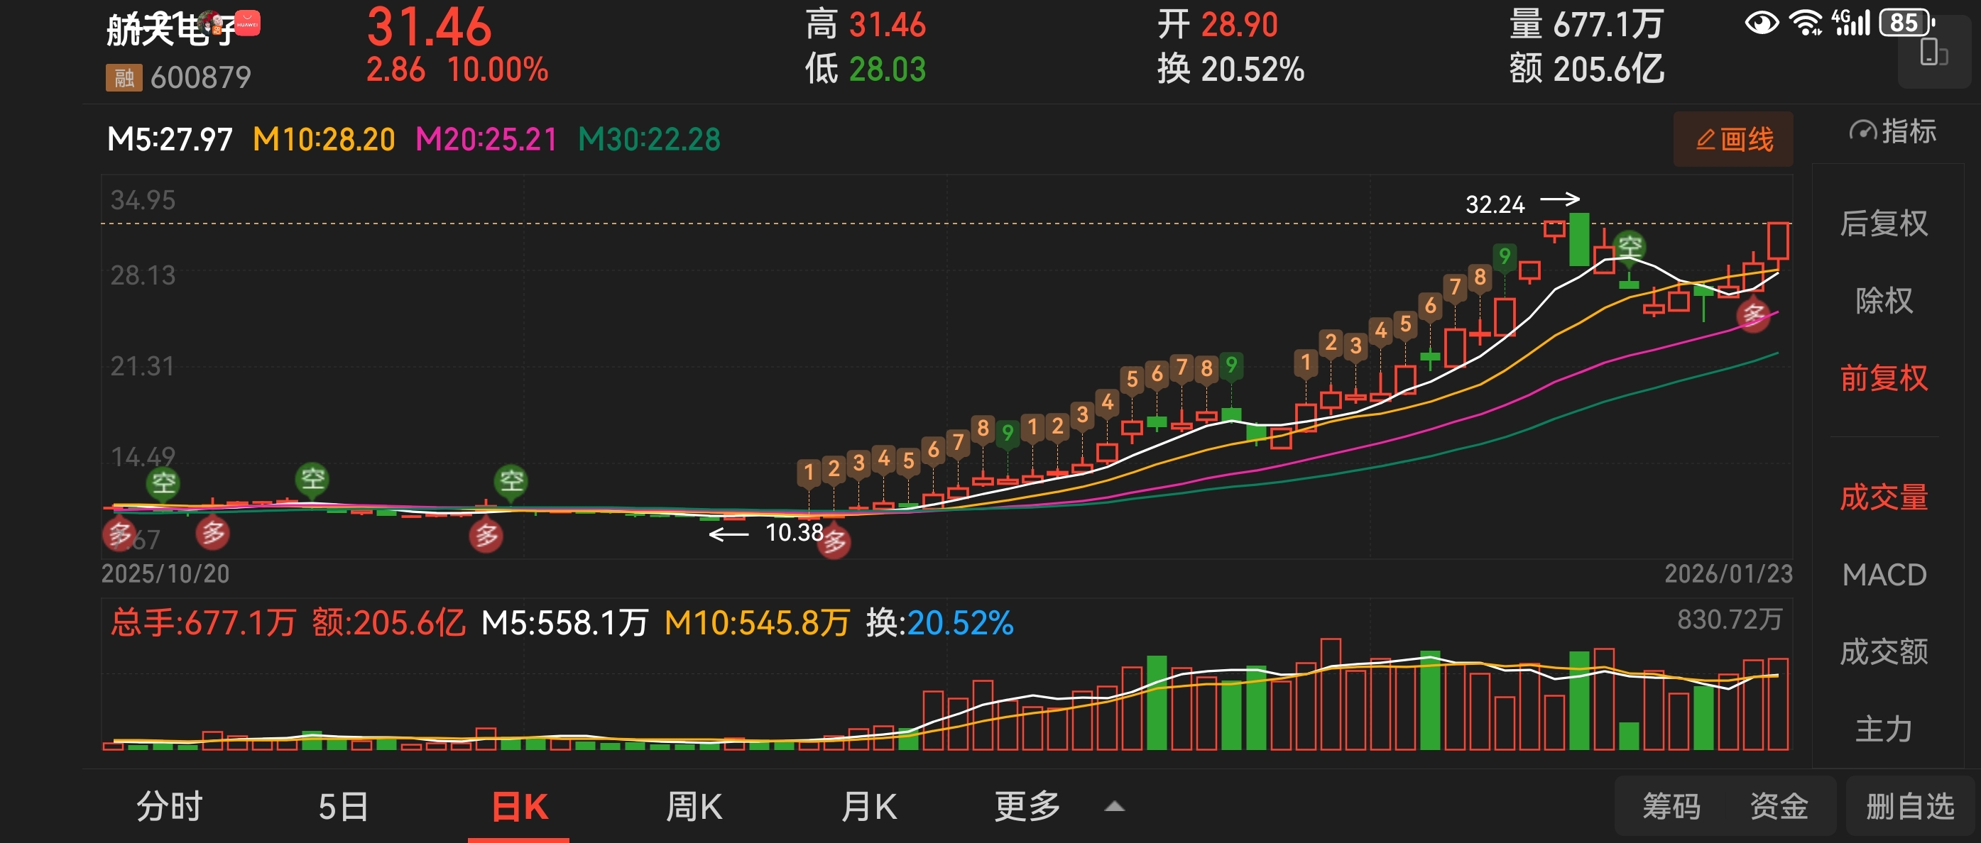The height and width of the screenshot is (843, 1981).
Task: Tap the red 多 marker beside 10.38 low
Action: click(x=835, y=543)
